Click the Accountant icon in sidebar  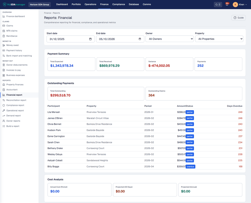[4, 90]
